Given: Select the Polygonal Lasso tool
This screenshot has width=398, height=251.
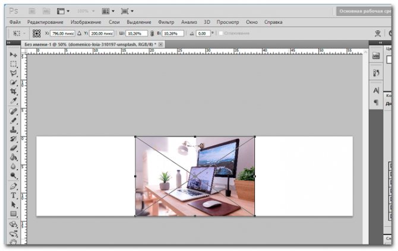Looking at the screenshot, I should click(x=13, y=73).
